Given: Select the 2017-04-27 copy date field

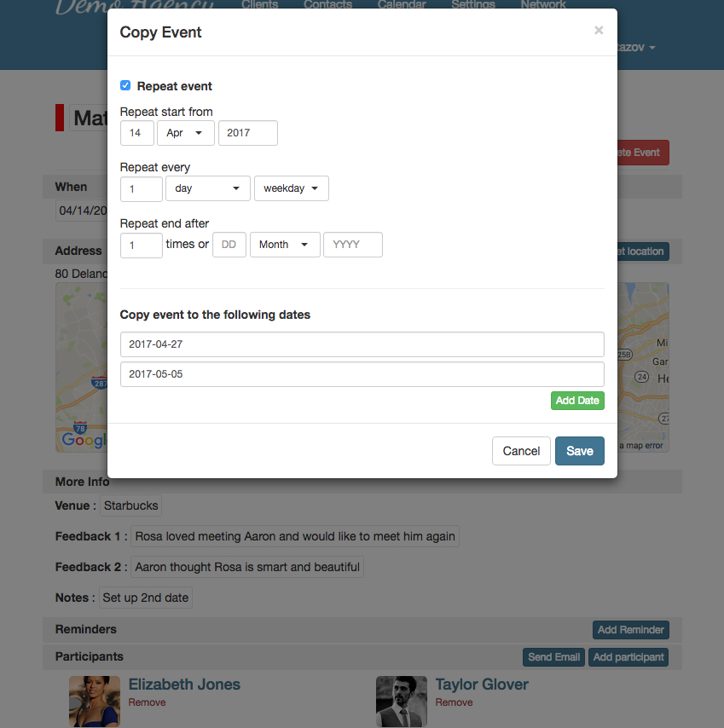Looking at the screenshot, I should (362, 344).
